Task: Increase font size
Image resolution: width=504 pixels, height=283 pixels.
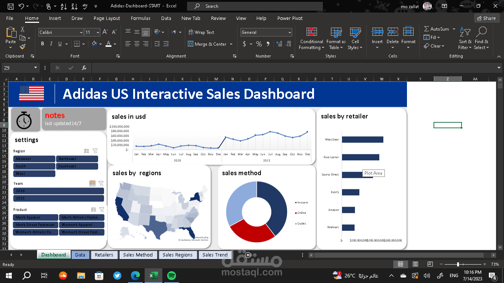Action: pyautogui.click(x=105, y=32)
